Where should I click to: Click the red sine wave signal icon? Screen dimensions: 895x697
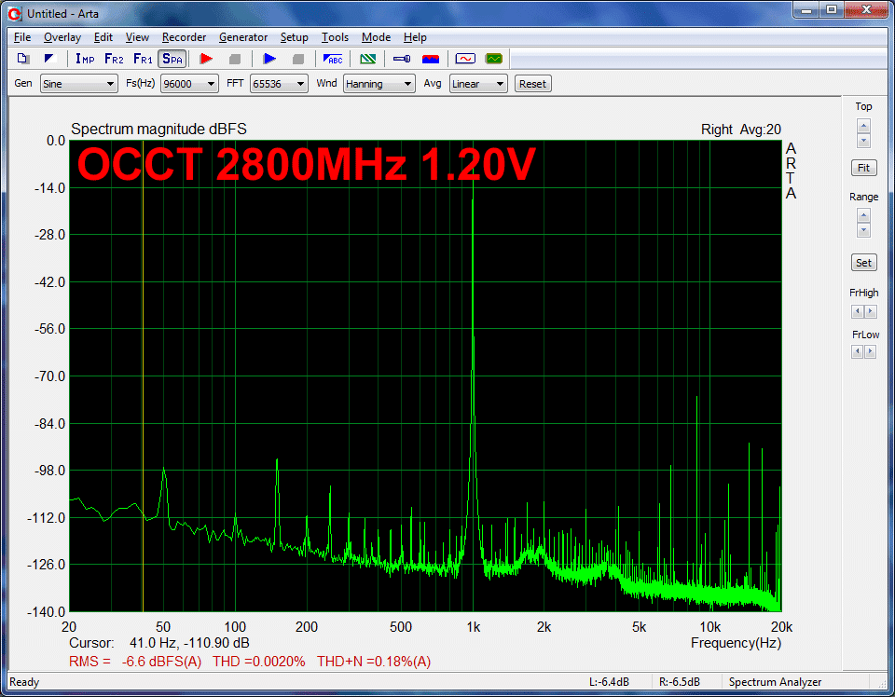[465, 59]
